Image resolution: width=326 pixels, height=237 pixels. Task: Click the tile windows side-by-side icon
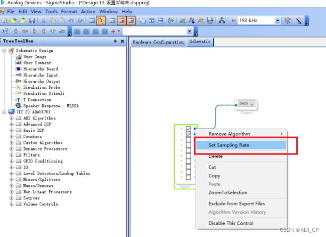coord(152,20)
